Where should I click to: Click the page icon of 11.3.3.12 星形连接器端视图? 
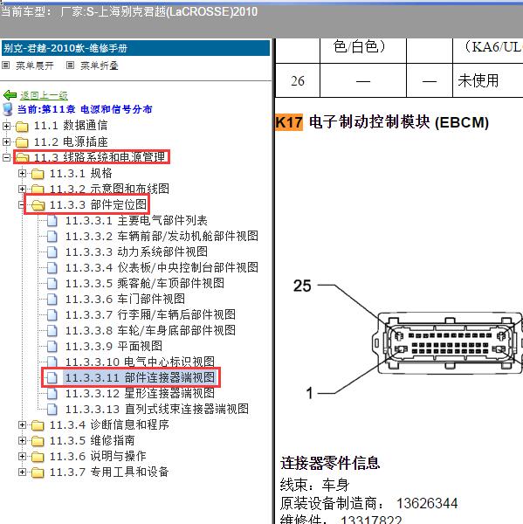pos(52,393)
